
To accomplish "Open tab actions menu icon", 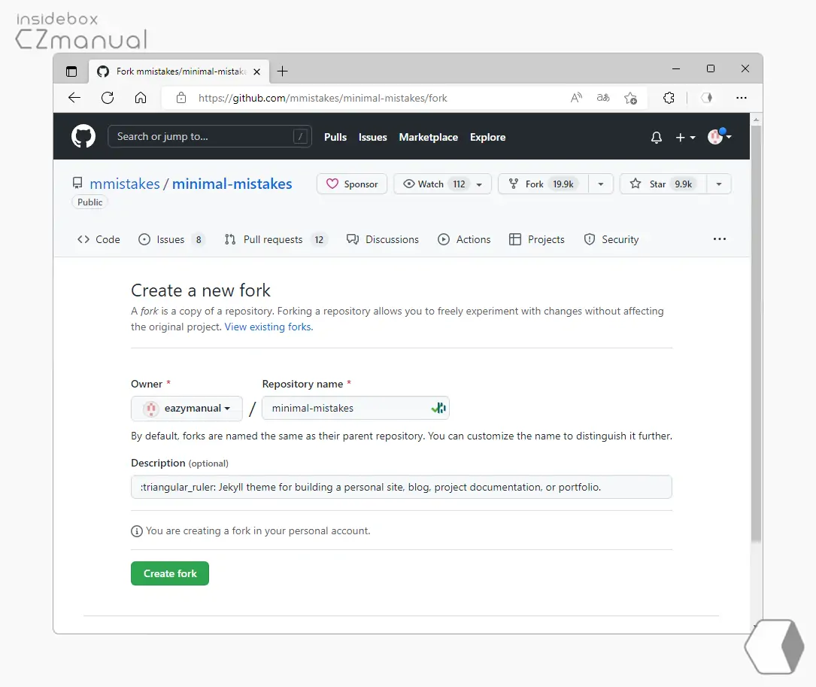I will tap(71, 71).
